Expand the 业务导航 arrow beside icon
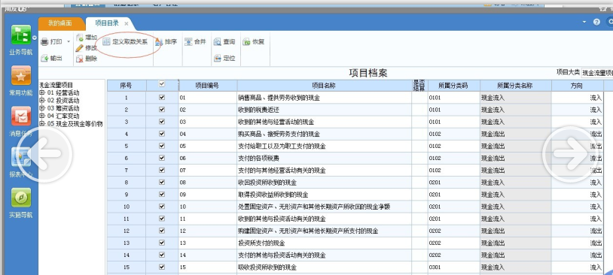The height and width of the screenshot is (275, 613). 35,38
